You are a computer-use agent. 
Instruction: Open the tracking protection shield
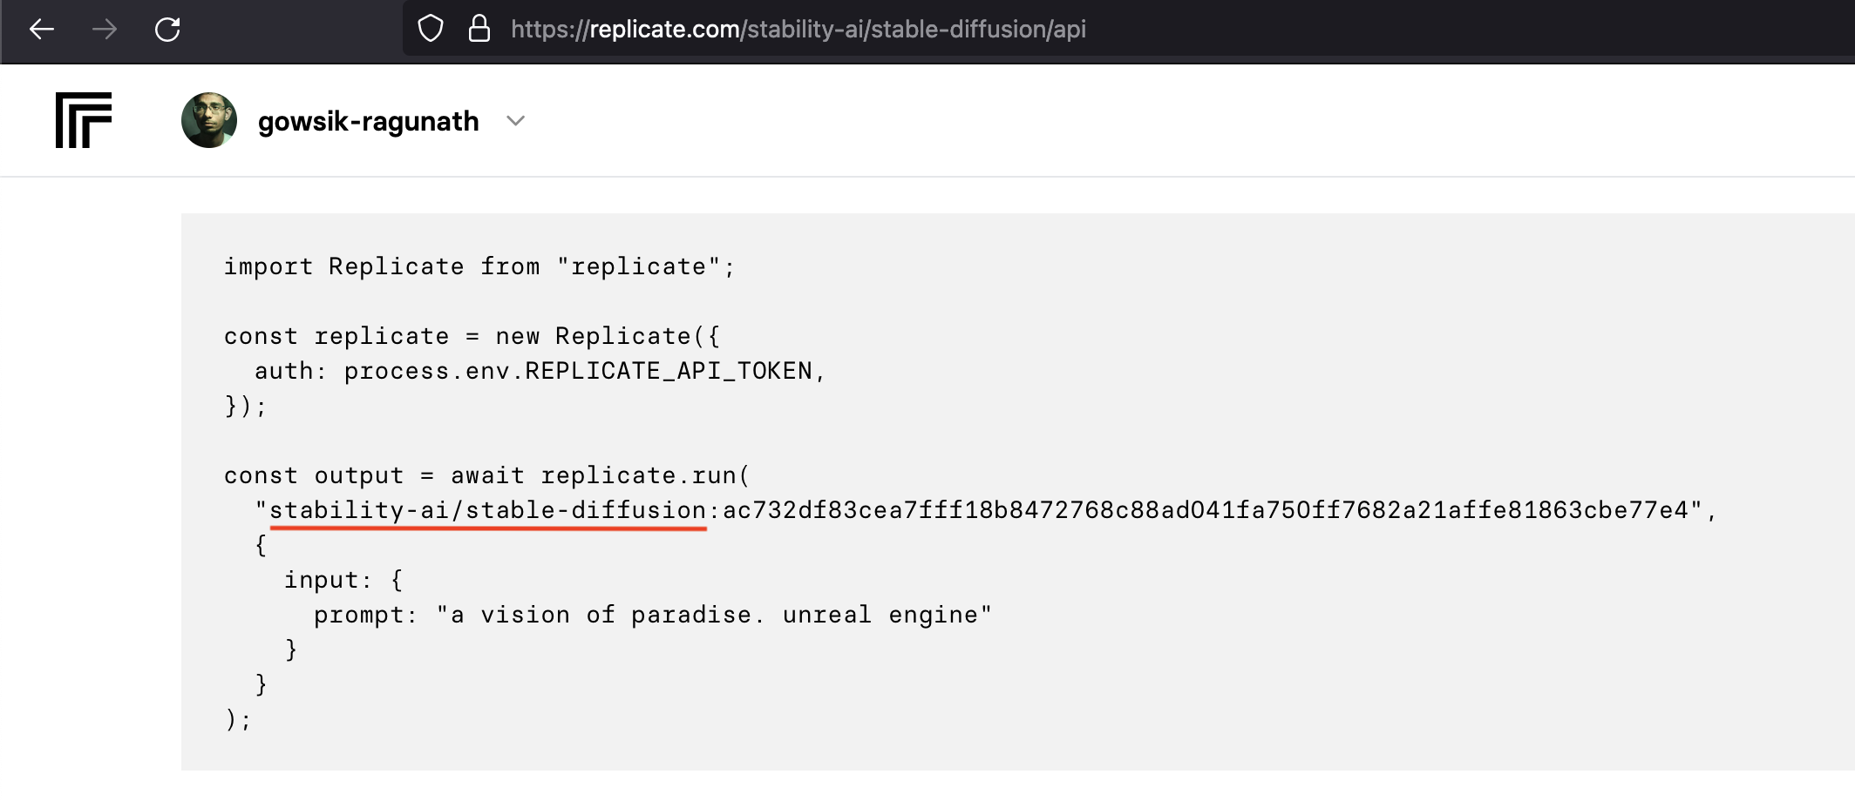pos(431,29)
